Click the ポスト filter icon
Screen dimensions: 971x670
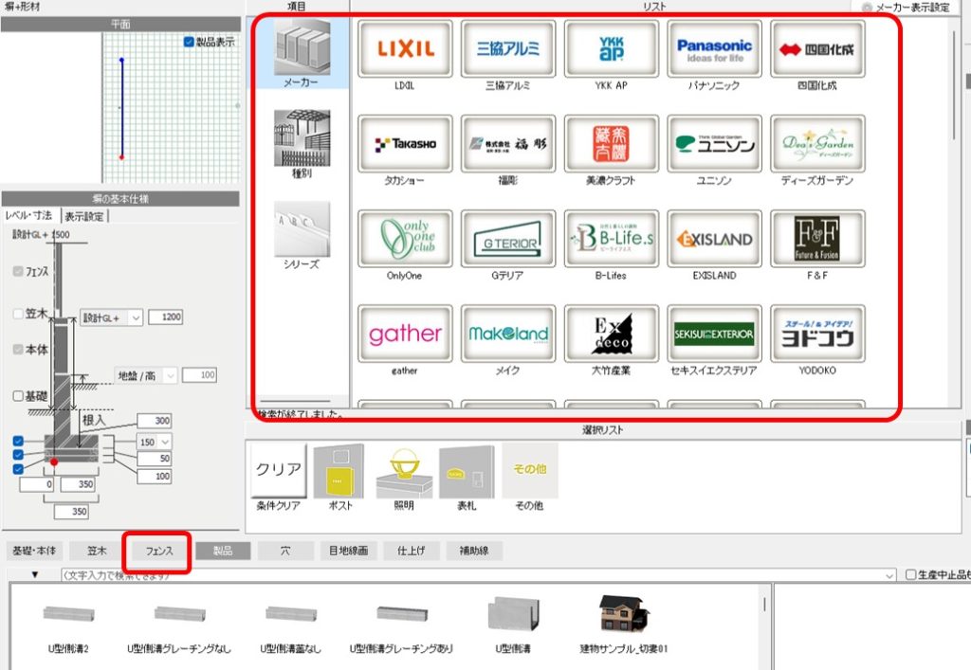tap(339, 471)
